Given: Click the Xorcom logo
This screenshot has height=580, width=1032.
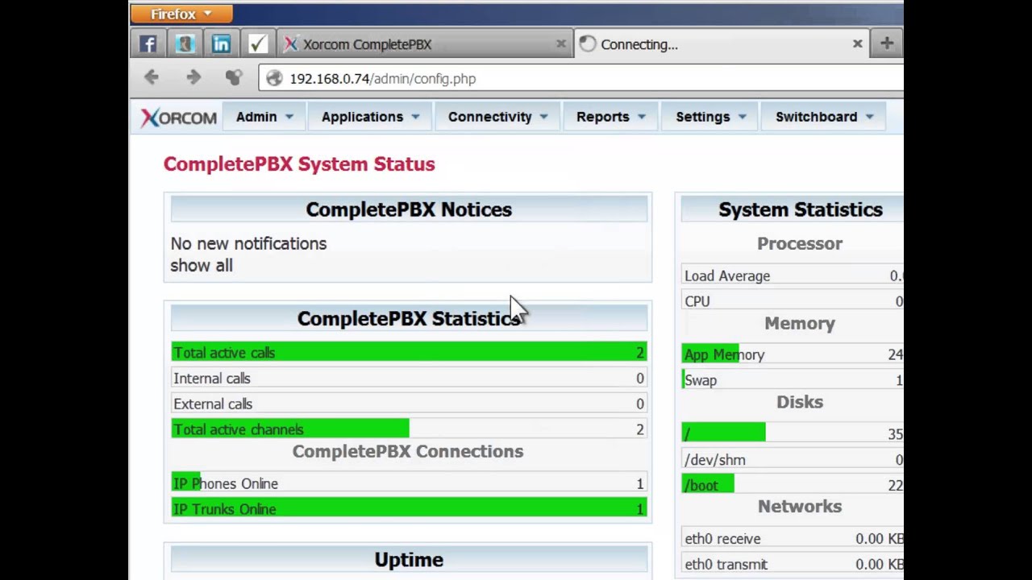Looking at the screenshot, I should point(179,118).
